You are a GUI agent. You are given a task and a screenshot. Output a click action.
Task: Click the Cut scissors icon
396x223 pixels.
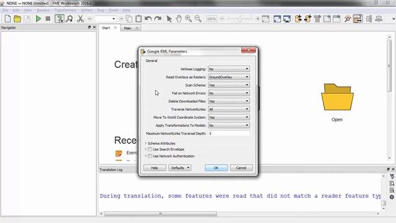point(80,19)
